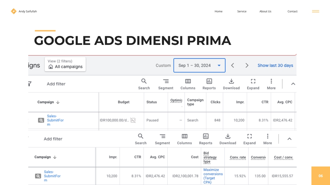
Task: Open the Segment icon in upper toolbar
Action: coord(166,81)
